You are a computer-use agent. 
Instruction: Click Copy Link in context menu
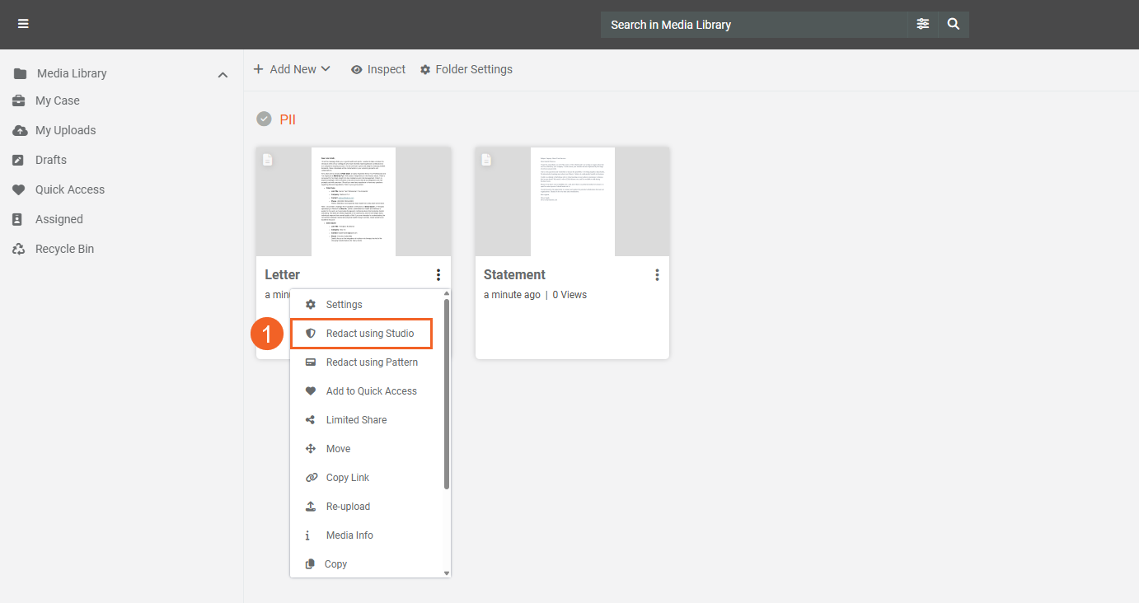(x=347, y=478)
